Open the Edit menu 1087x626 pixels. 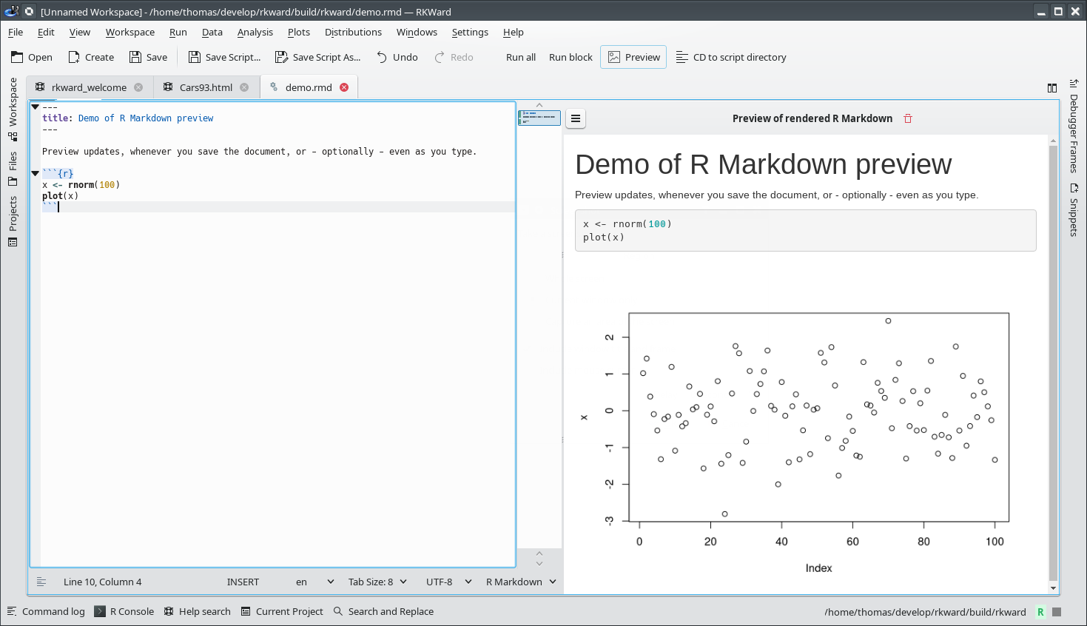click(x=46, y=32)
